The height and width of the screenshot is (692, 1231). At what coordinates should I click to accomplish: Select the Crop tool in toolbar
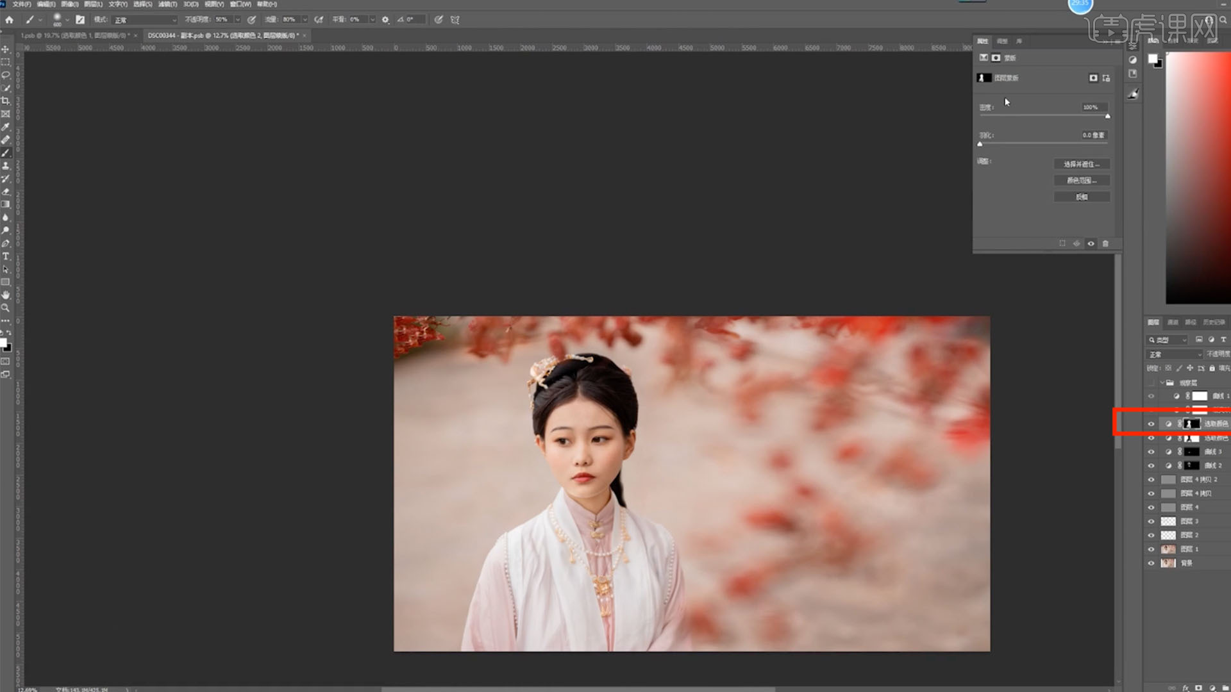click(x=6, y=101)
